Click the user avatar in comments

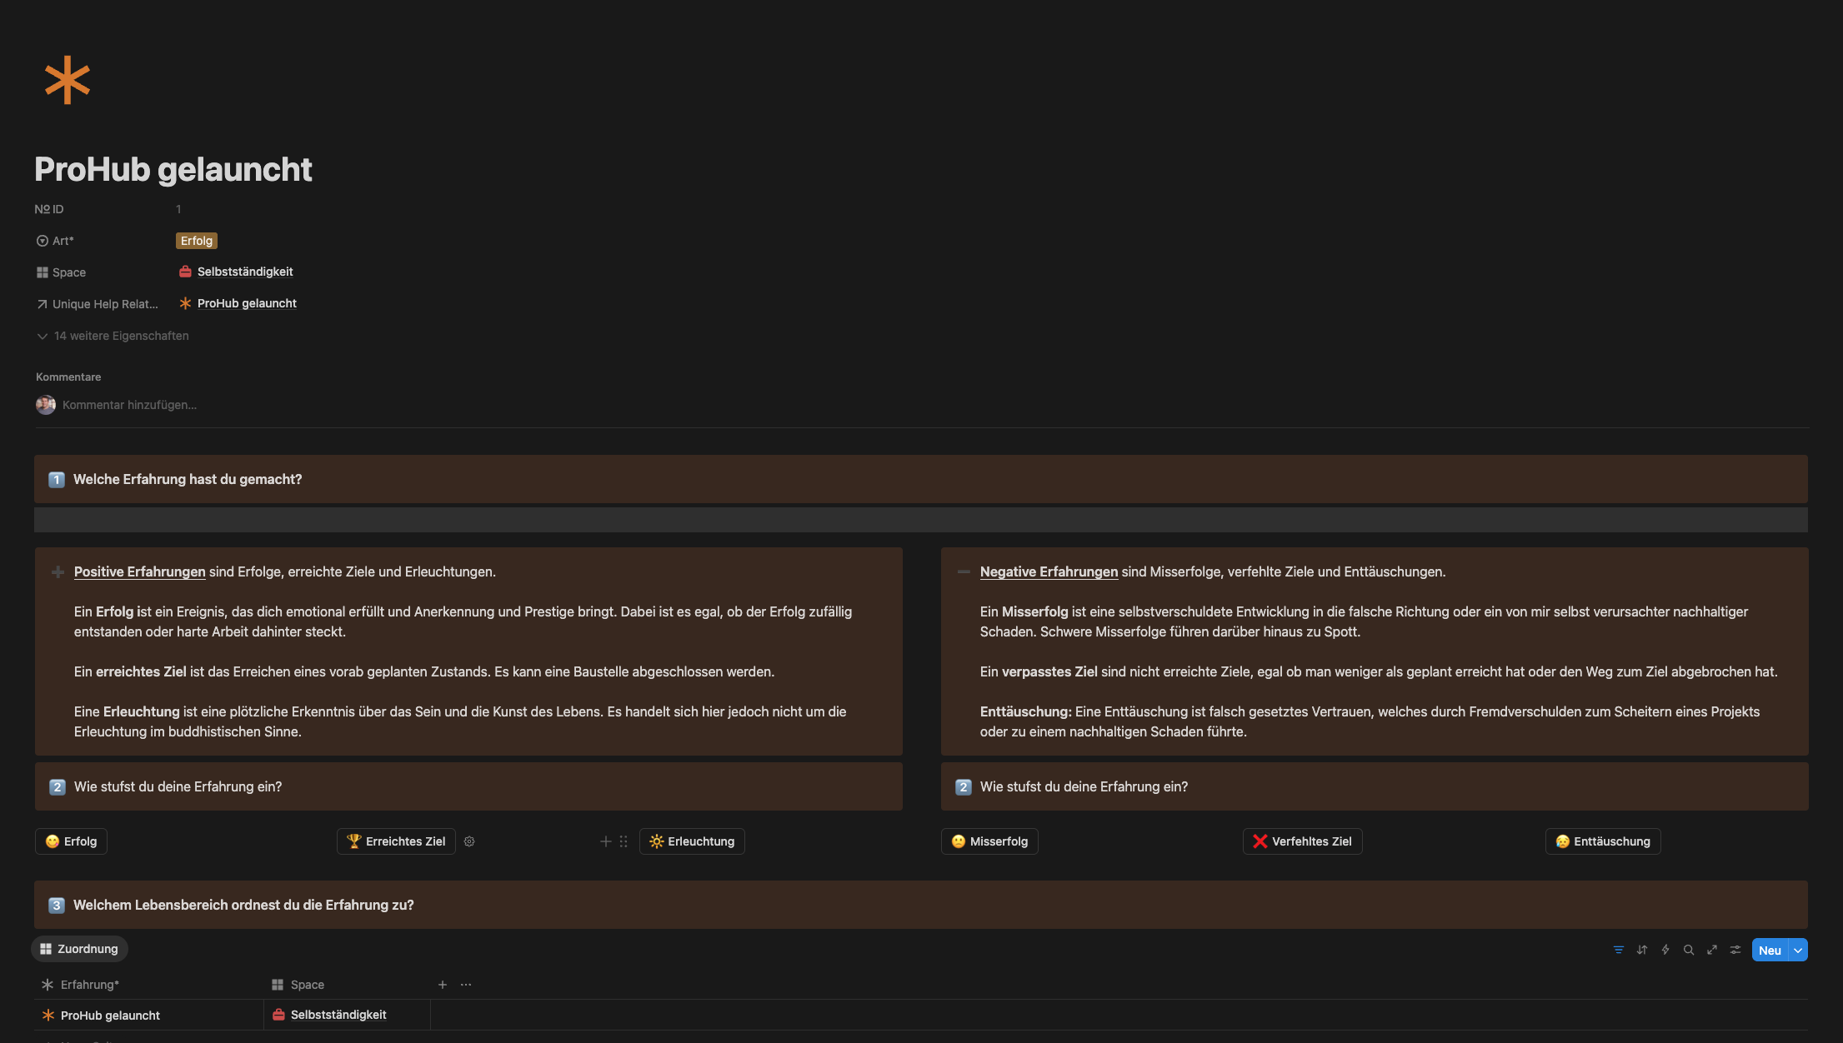[46, 405]
